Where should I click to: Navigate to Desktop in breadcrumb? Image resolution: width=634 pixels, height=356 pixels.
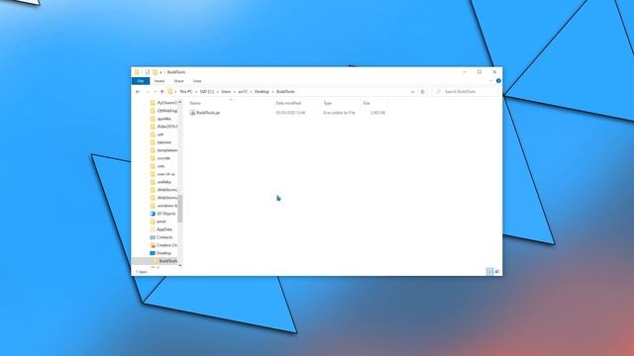262,92
